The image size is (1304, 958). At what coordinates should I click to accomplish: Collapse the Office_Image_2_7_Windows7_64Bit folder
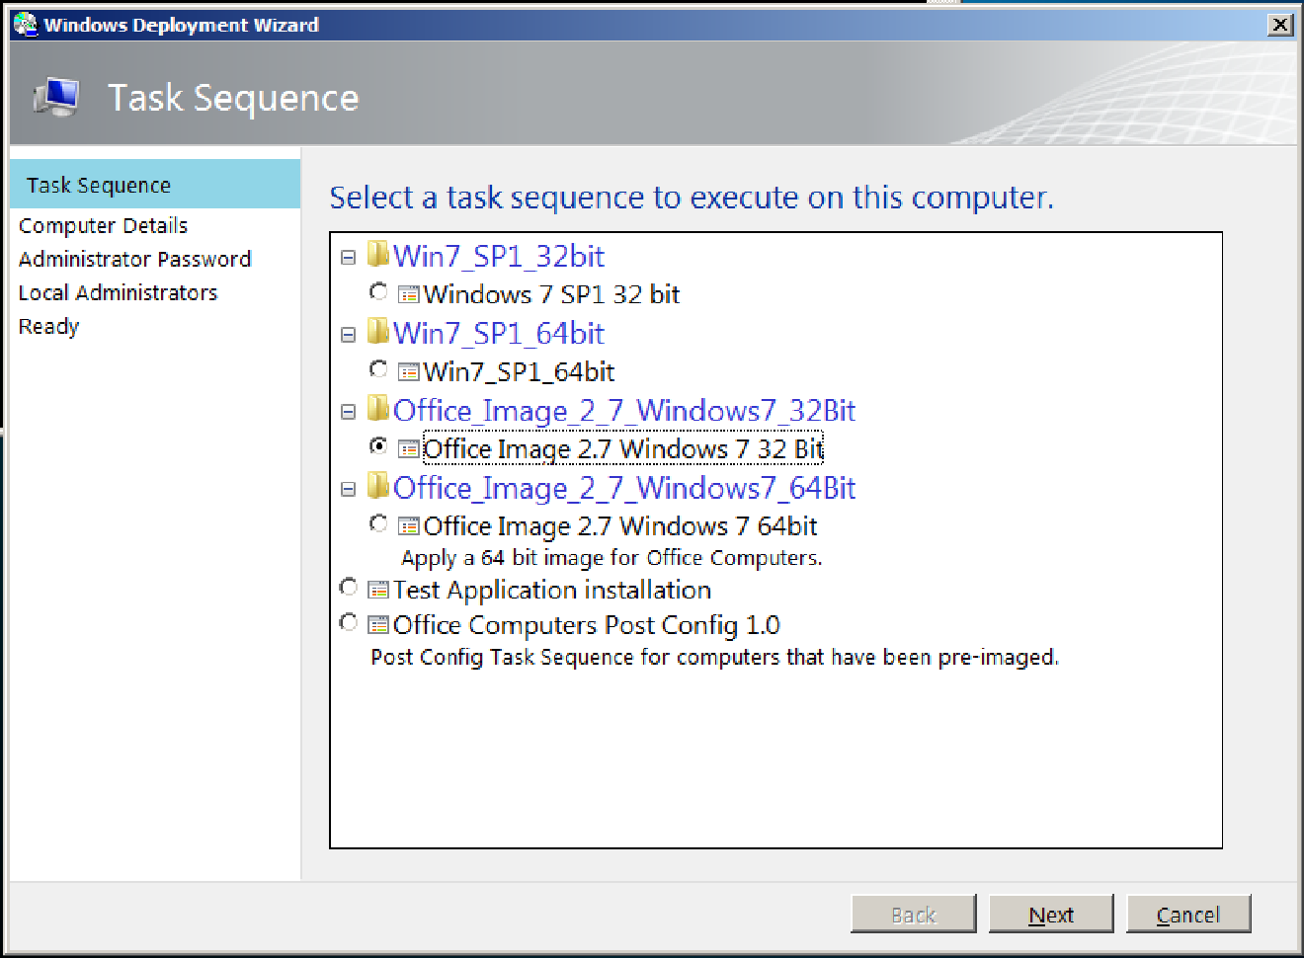pos(348,487)
